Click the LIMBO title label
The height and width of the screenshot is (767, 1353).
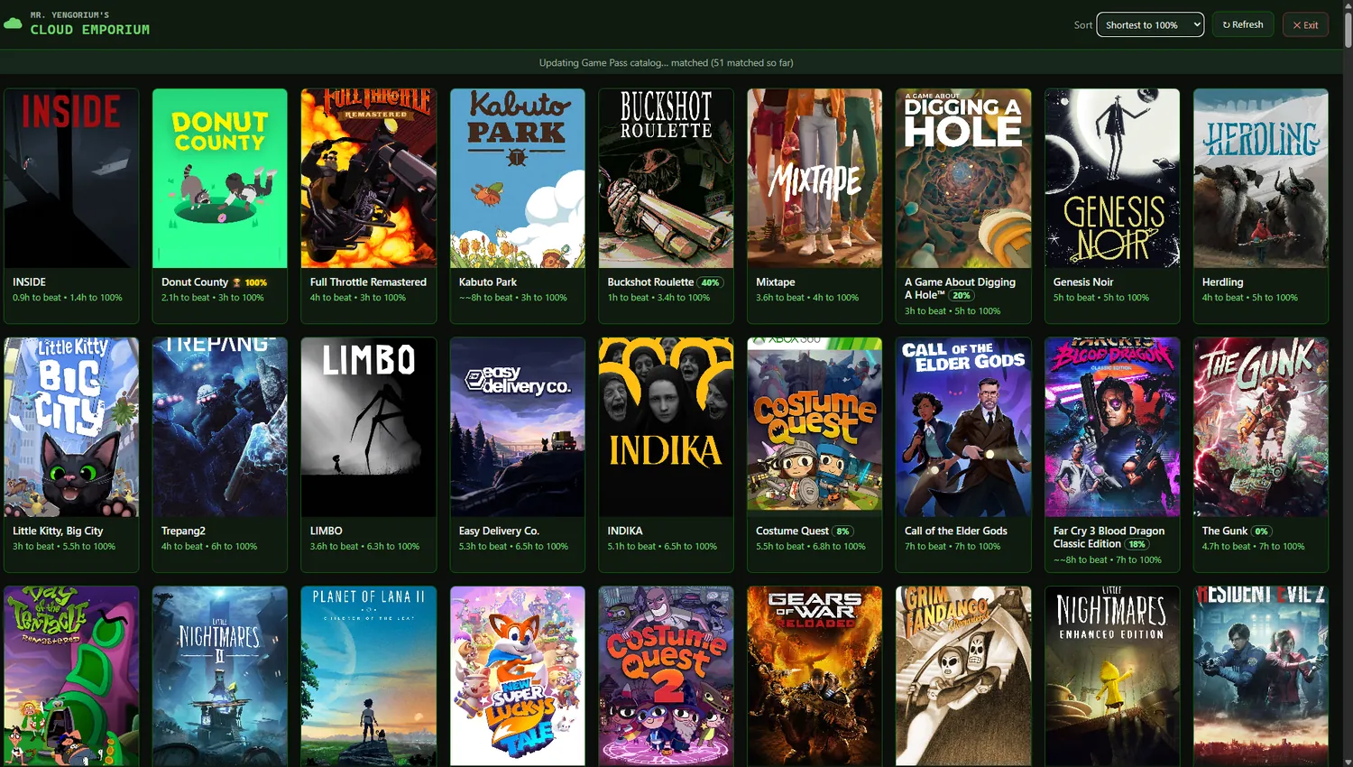[326, 531]
